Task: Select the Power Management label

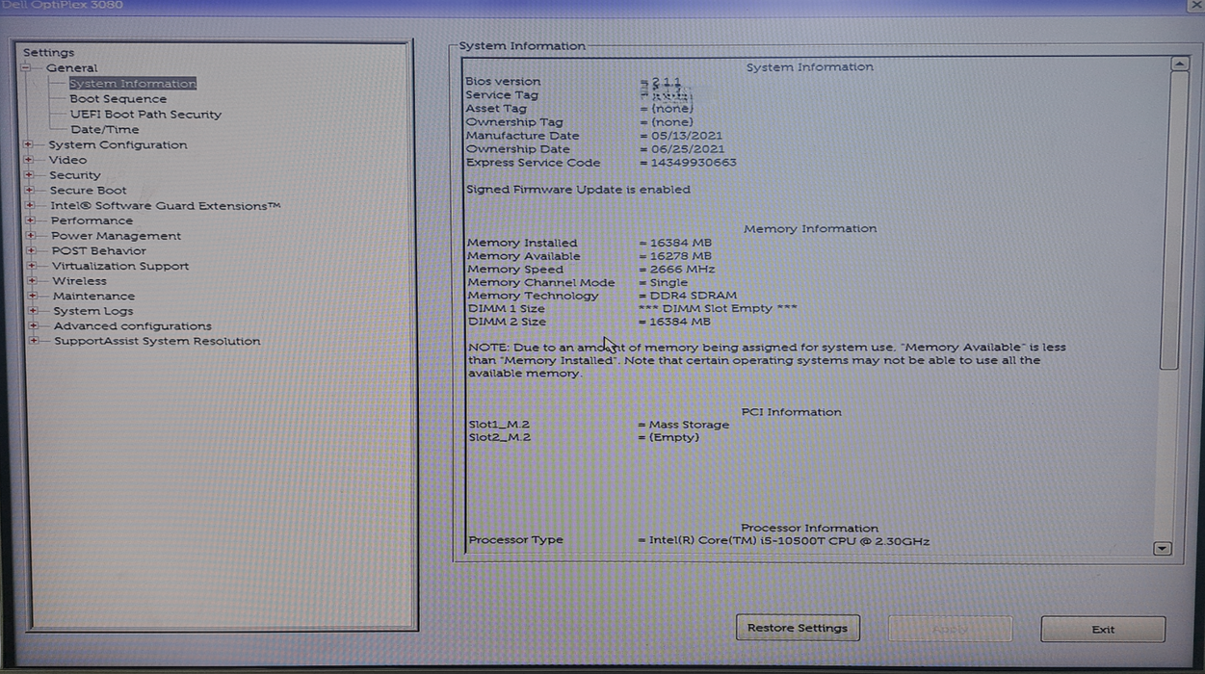Action: pos(116,236)
